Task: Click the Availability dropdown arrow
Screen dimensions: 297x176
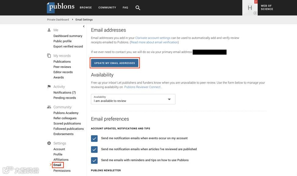Action: click(x=169, y=99)
